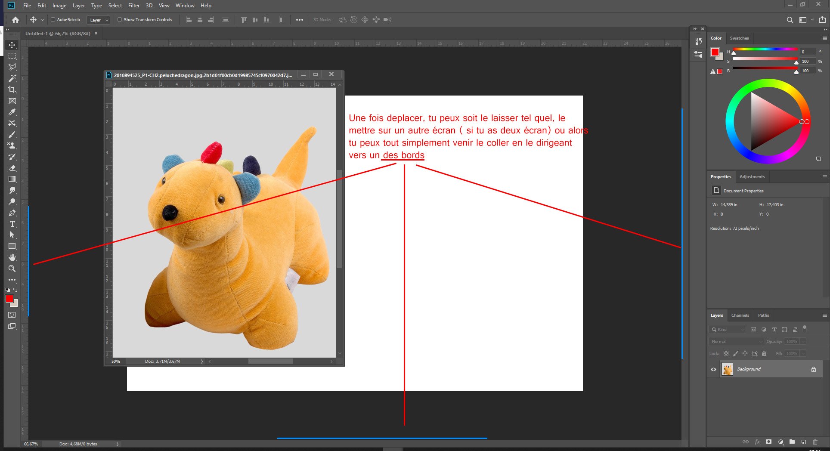Image resolution: width=830 pixels, height=451 pixels.
Task: Switch to the Swatches tab
Action: click(x=739, y=38)
